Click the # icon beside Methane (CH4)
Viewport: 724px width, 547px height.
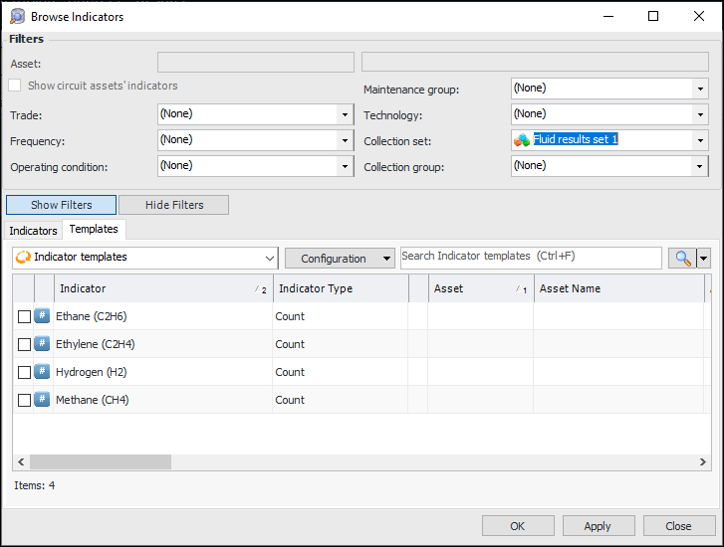(x=42, y=400)
